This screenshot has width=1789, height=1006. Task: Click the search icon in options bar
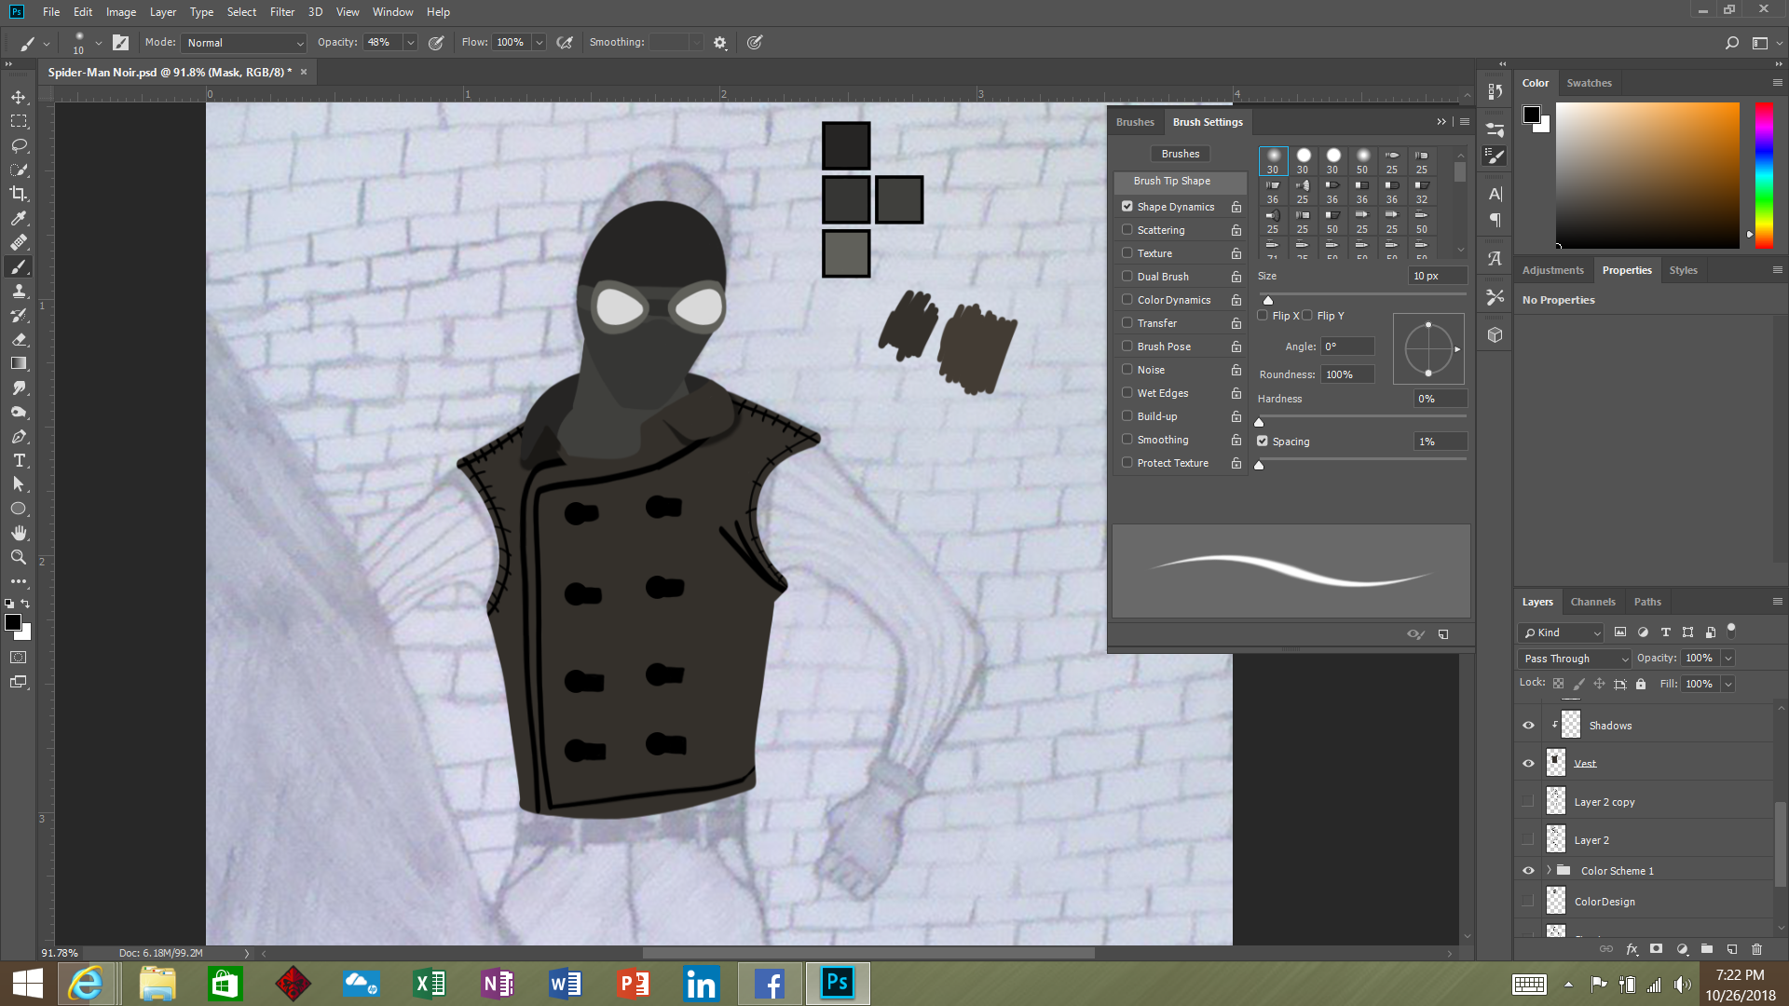pos(1731,43)
